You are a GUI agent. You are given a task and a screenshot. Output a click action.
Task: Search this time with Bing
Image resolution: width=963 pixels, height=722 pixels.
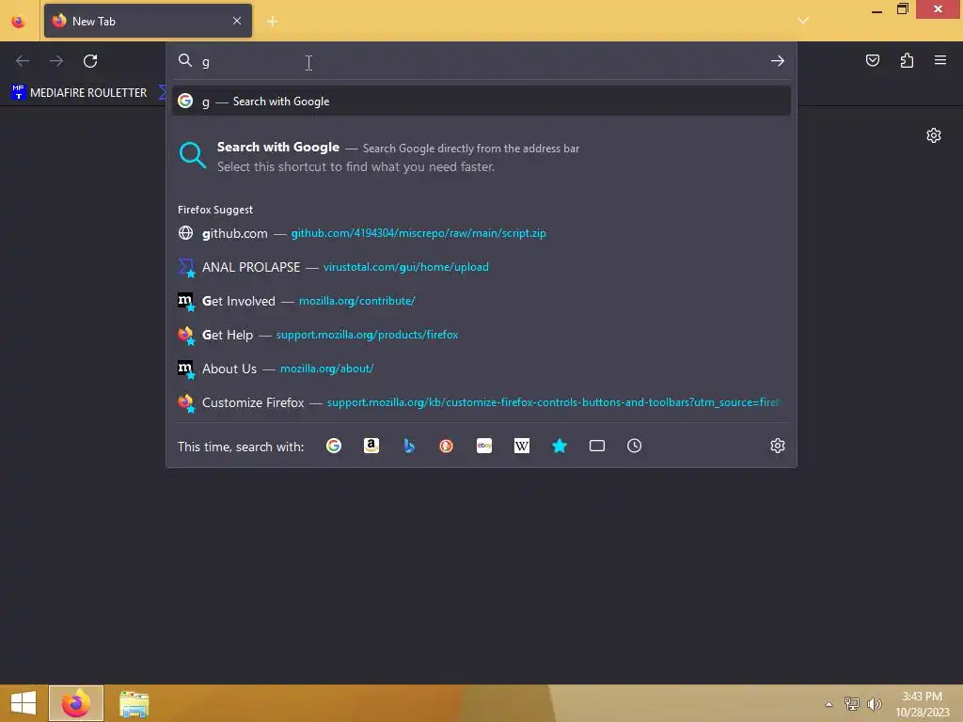(x=409, y=446)
